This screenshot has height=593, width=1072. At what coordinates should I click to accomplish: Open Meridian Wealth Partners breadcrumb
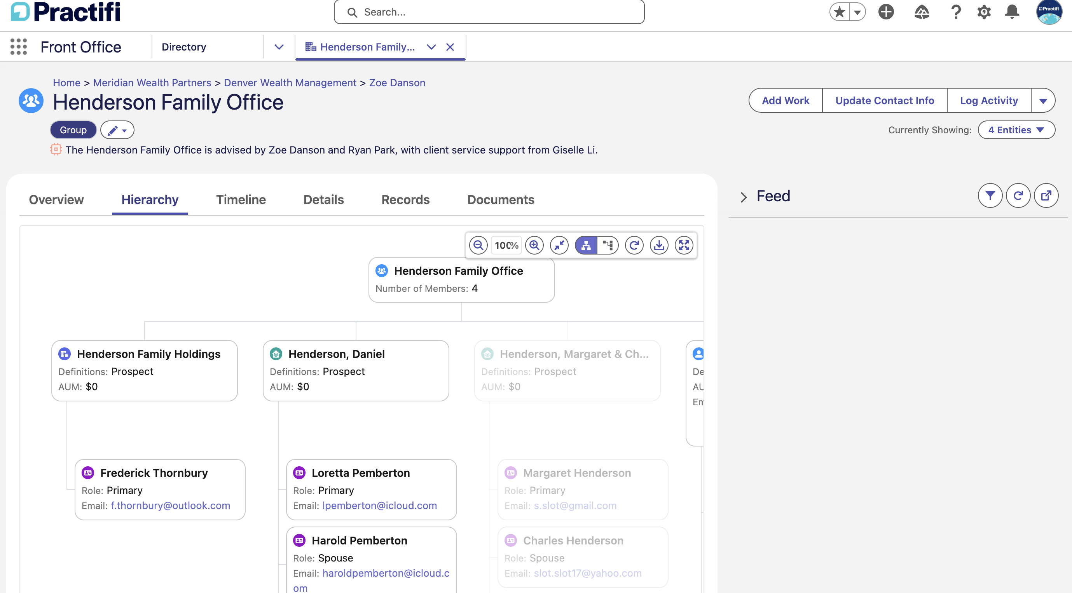pyautogui.click(x=152, y=82)
